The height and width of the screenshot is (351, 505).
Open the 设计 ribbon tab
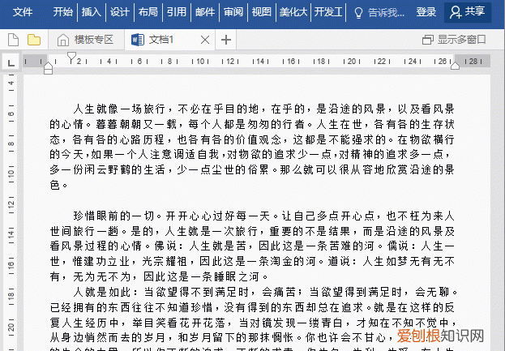pos(120,12)
